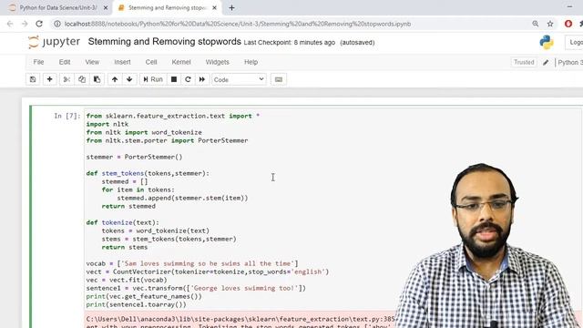Bookmark this page with the star icon
Image resolution: width=583 pixels, height=328 pixels.
[x=550, y=24]
